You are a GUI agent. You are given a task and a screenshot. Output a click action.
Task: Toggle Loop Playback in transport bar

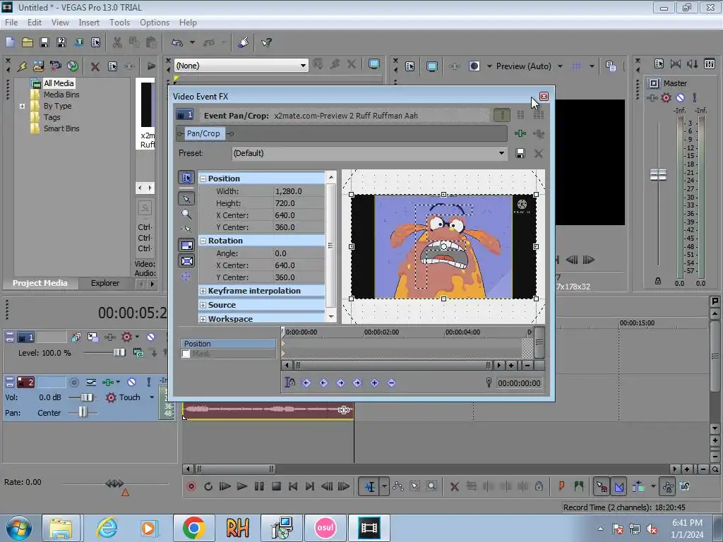208,486
